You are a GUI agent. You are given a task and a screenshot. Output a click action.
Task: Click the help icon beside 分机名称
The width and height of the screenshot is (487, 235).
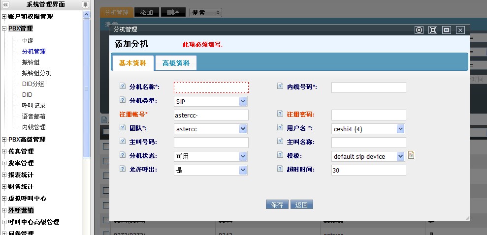tap(123, 87)
